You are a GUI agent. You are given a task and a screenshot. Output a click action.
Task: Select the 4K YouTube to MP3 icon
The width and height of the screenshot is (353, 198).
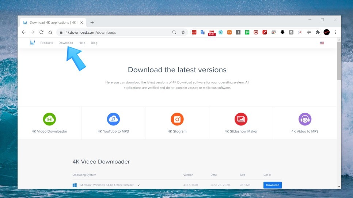tap(113, 119)
